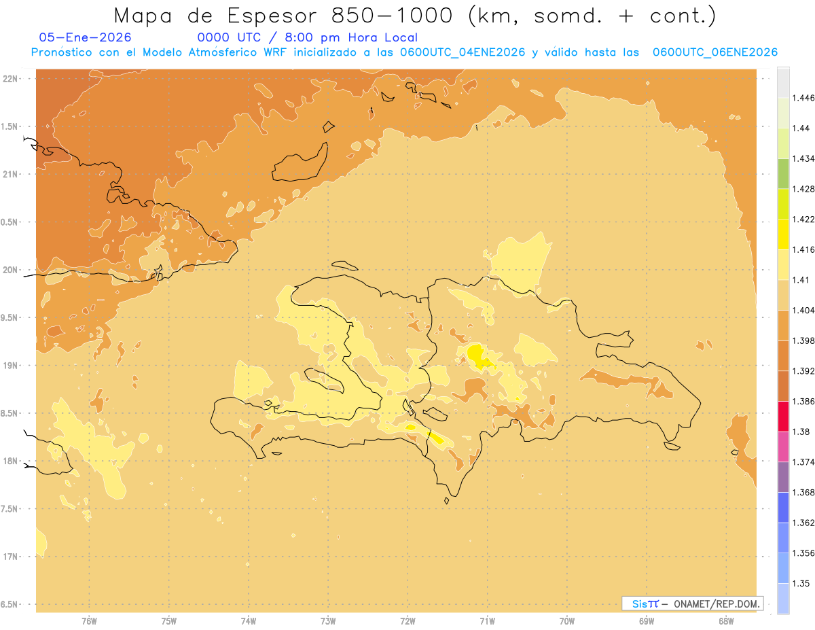This screenshot has height=630, width=815.
Task: Click the longitude label '70W'
Action: 567,621
